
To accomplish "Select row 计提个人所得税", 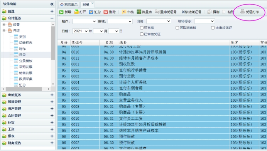I will click(x=162, y=82).
